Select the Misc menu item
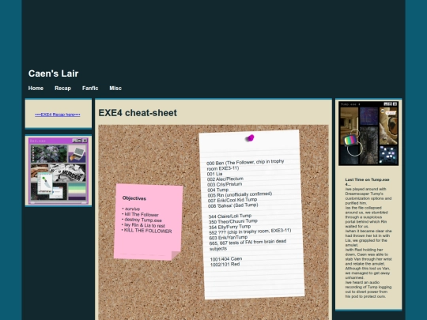 [x=115, y=88]
